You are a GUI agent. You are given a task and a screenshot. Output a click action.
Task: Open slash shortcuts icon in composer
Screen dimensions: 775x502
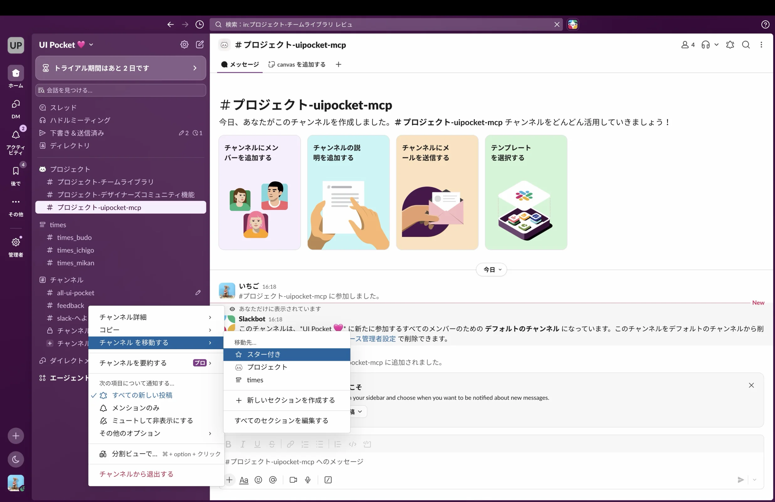[x=328, y=480]
